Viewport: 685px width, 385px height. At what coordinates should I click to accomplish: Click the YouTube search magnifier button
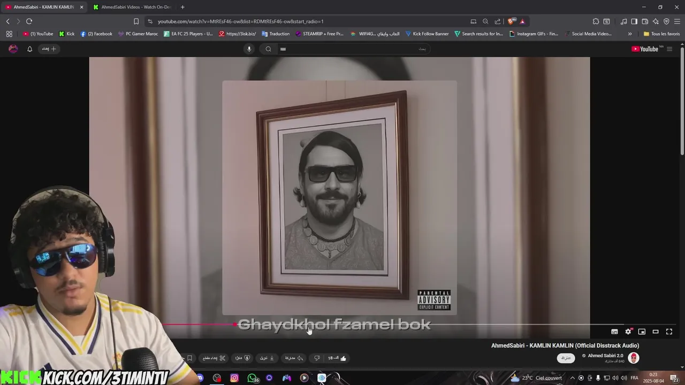269,49
